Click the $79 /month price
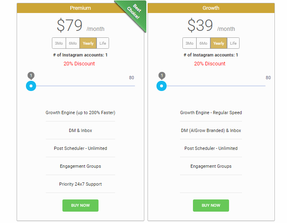The image size is (287, 223). click(x=80, y=26)
